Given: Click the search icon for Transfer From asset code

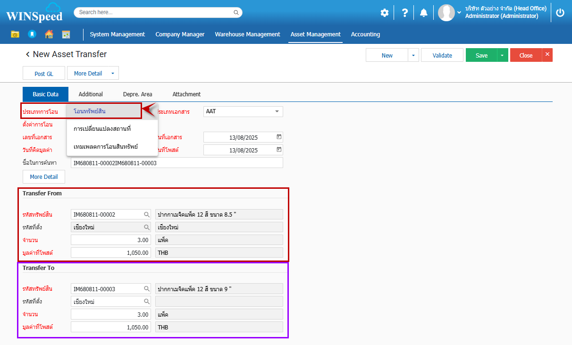Looking at the screenshot, I should [147, 215].
